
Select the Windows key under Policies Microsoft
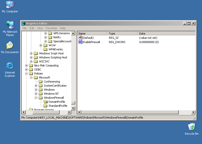pos(49,90)
